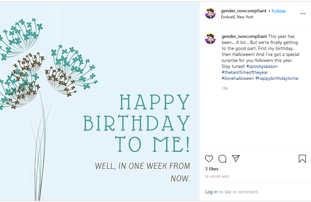The width and height of the screenshot is (311, 202).
Task: Open the #spookyseason hashtag
Action: pos(262,66)
